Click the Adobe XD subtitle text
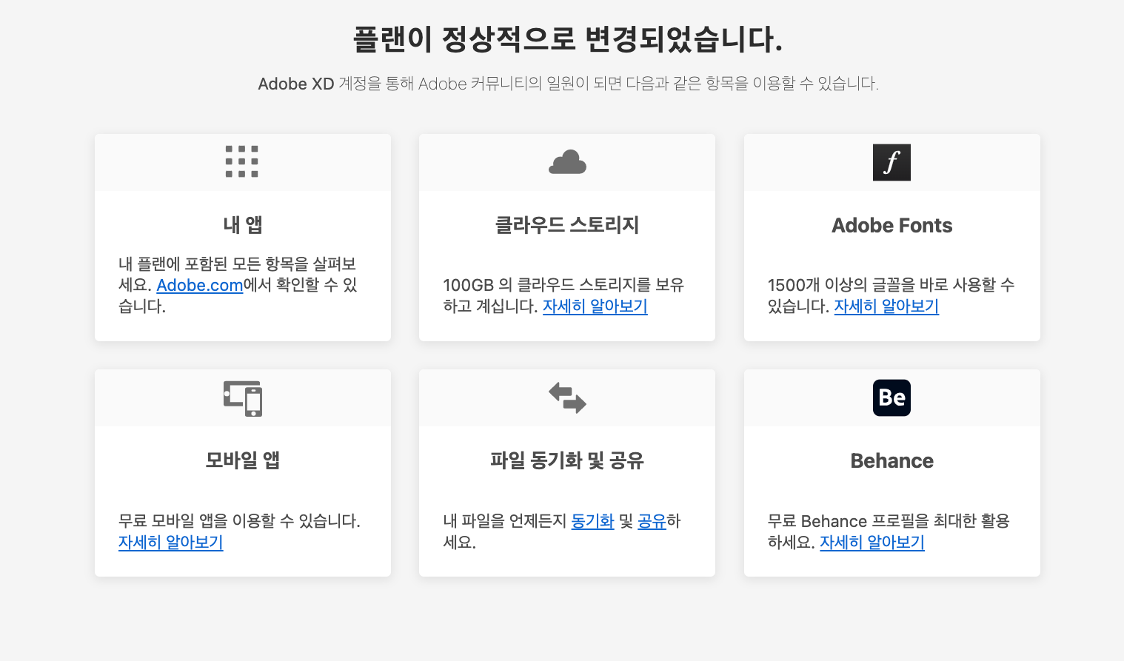This screenshot has height=661, width=1124. pyautogui.click(x=568, y=84)
